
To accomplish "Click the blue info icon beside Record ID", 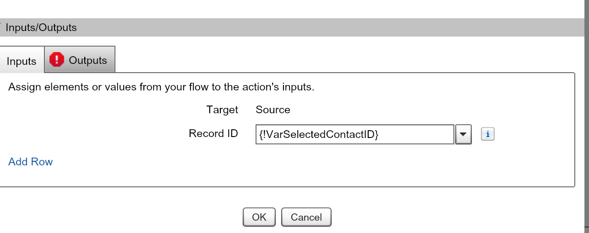I will click(x=488, y=134).
